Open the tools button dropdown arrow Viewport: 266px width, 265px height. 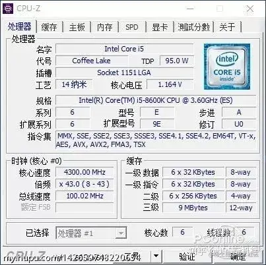click(x=156, y=256)
